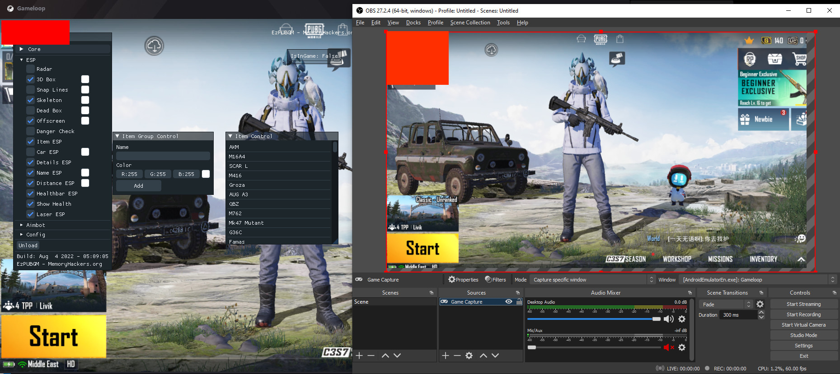The image size is (840, 374).
Task: Open OBS Settings from Controls
Action: coord(803,346)
